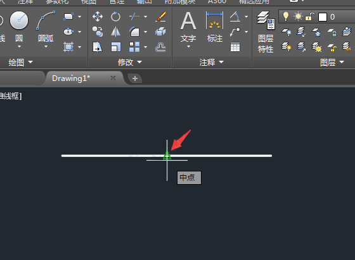The height and width of the screenshot is (260, 355).
Task: Open 图层特性 layer properties manager
Action: point(266,32)
